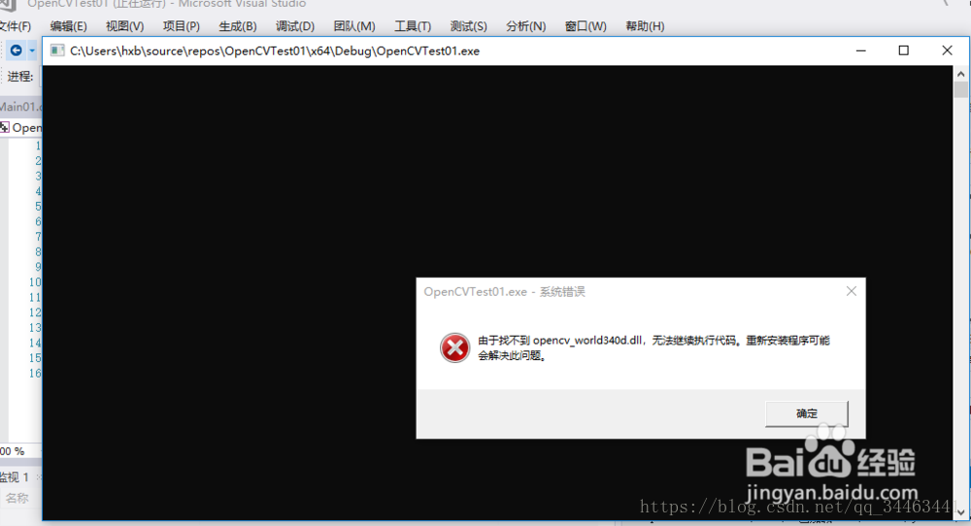Open the 项目(P) menu

pos(181,26)
